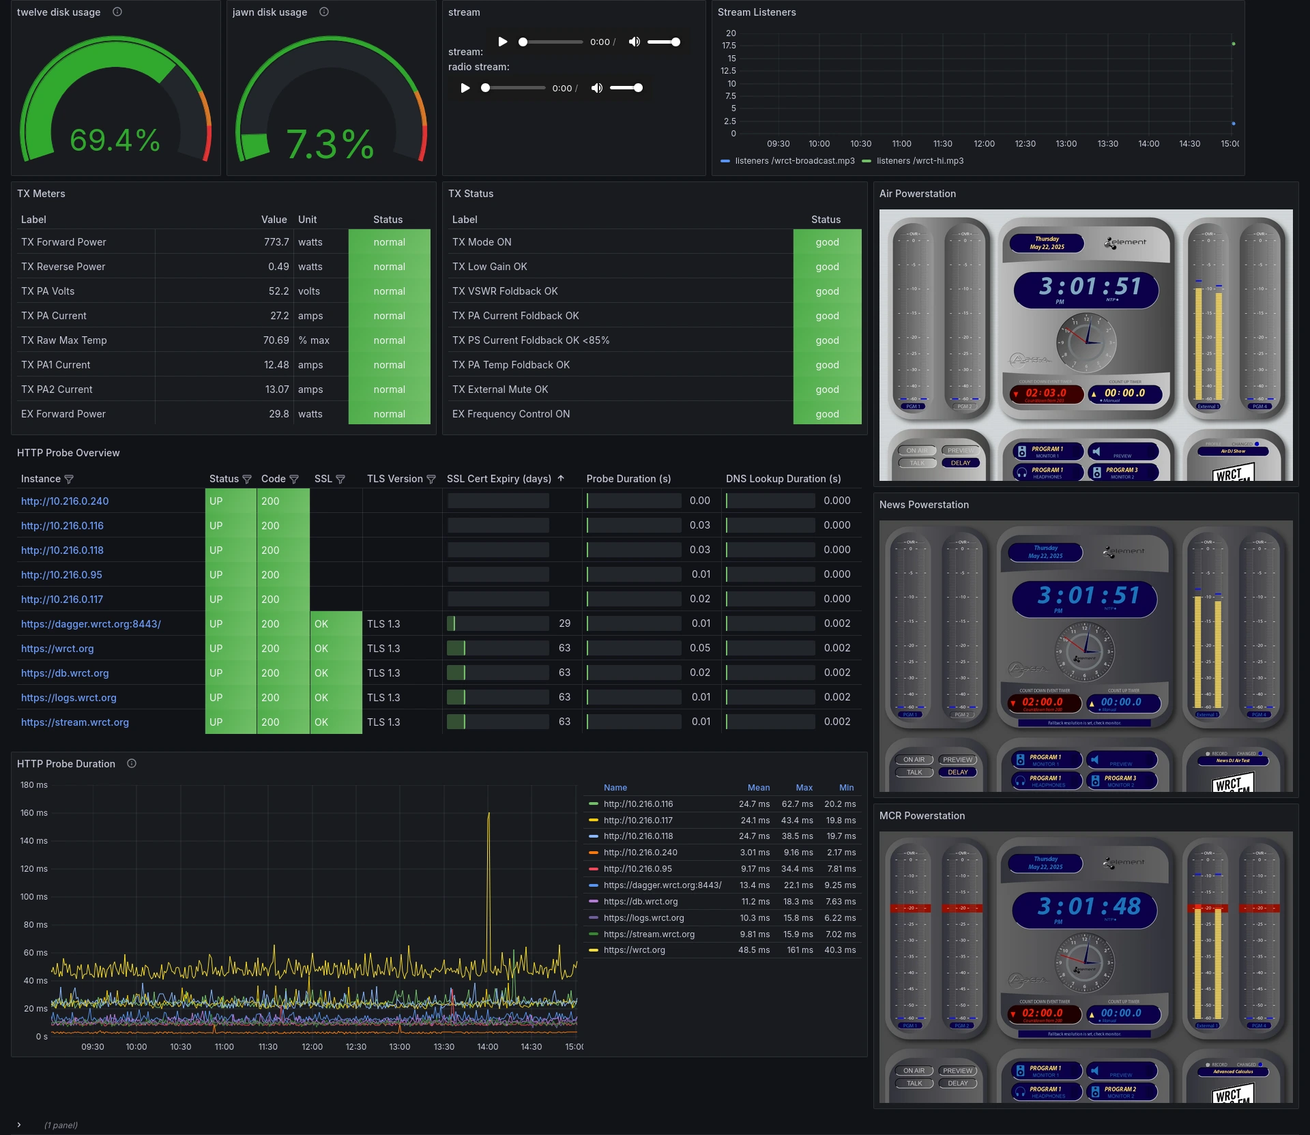This screenshot has width=1310, height=1135.
Task: Sort by Probe Duration (s) column
Action: pyautogui.click(x=628, y=479)
